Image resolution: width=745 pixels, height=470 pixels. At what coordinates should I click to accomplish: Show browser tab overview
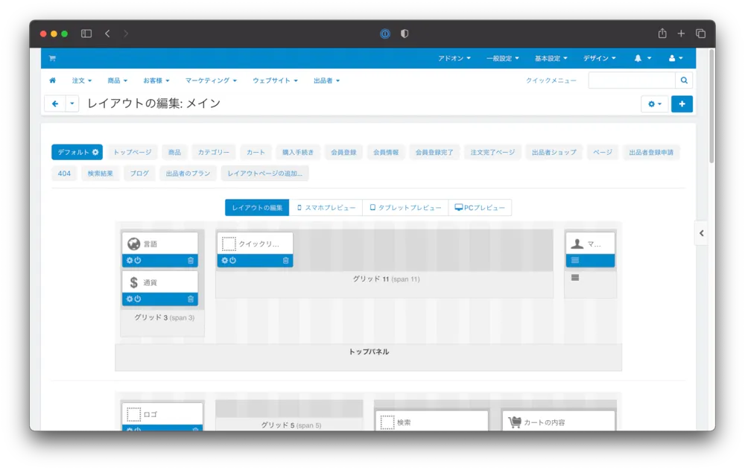coord(700,34)
